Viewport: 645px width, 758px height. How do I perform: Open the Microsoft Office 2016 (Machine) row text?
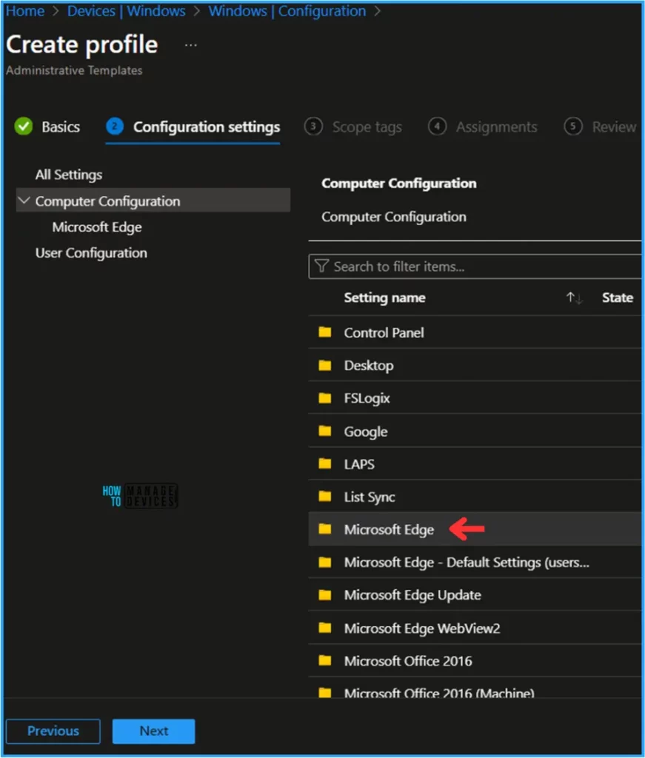439,692
